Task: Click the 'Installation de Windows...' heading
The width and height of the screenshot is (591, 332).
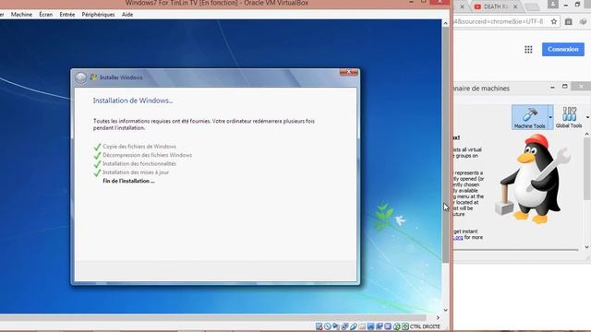Action: (133, 101)
